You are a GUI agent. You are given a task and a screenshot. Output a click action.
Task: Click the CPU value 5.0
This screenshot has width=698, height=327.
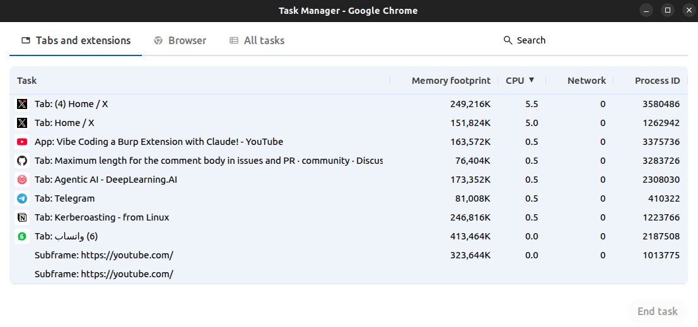(532, 123)
